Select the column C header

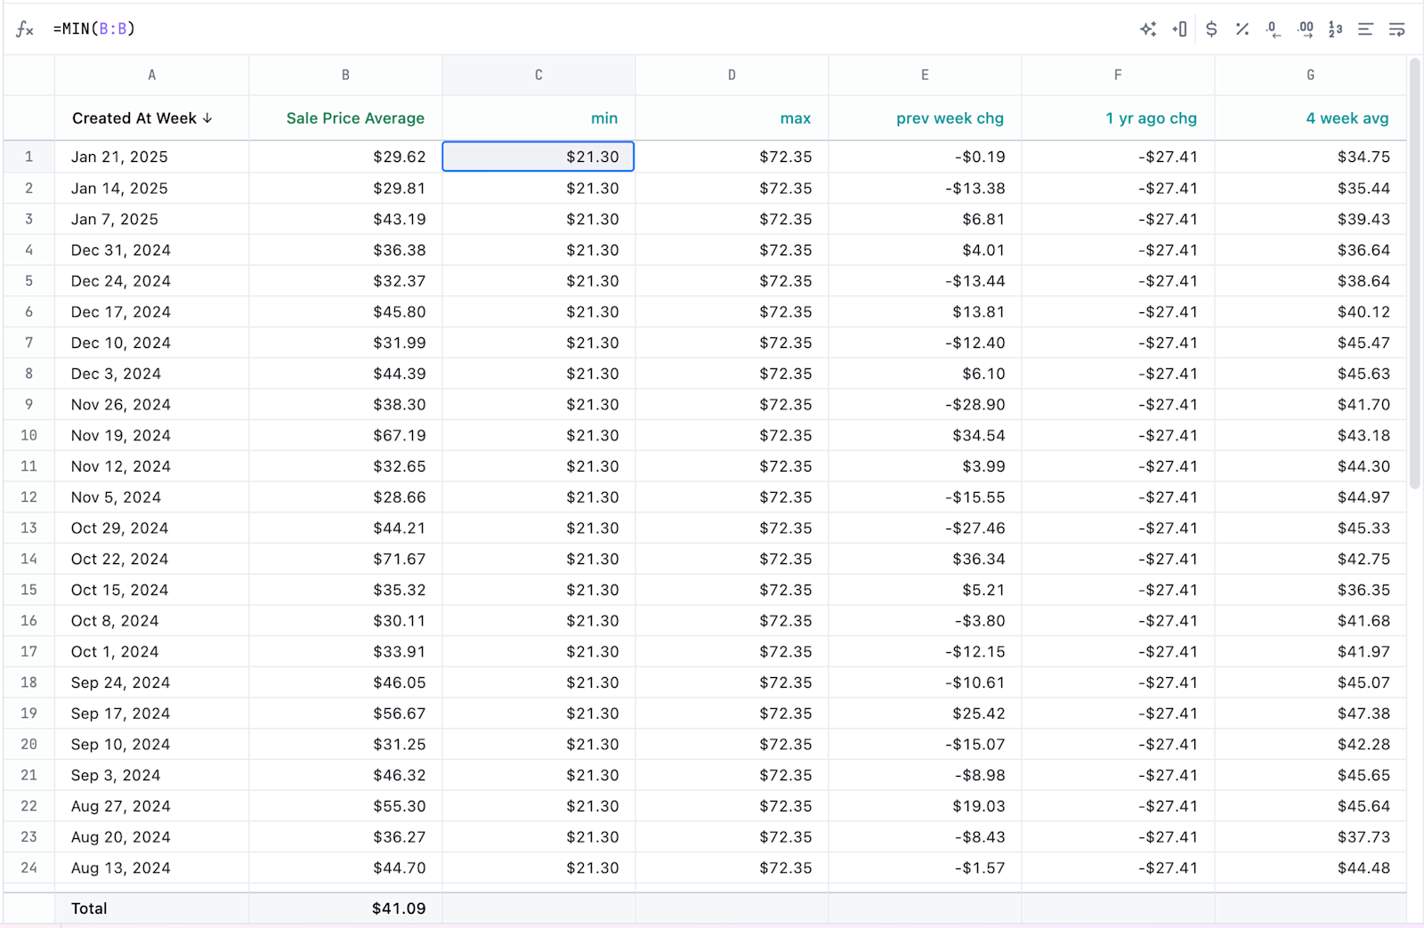tap(538, 75)
